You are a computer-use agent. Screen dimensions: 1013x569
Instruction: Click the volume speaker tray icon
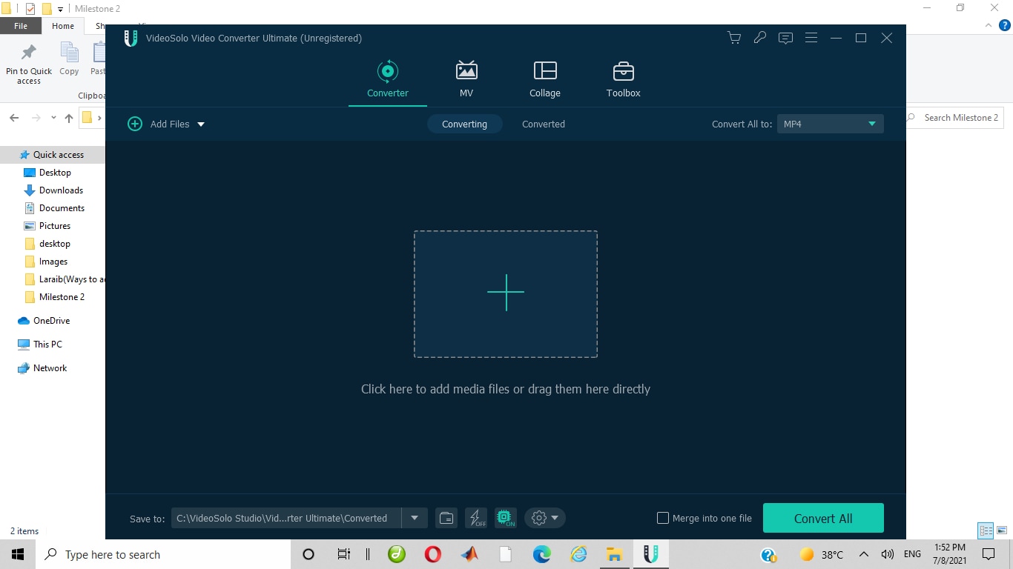pos(887,554)
